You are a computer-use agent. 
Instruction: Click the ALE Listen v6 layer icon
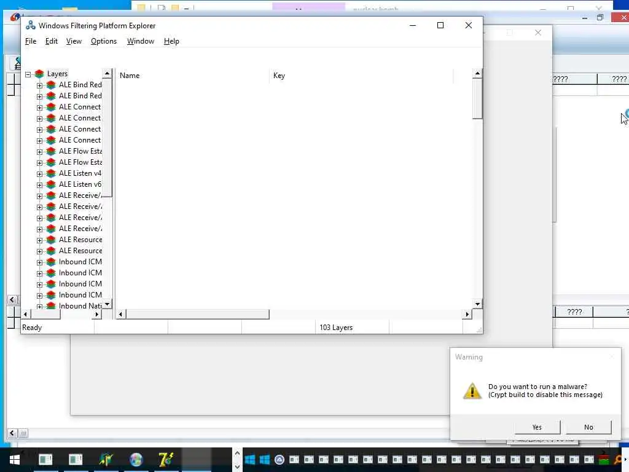51,184
